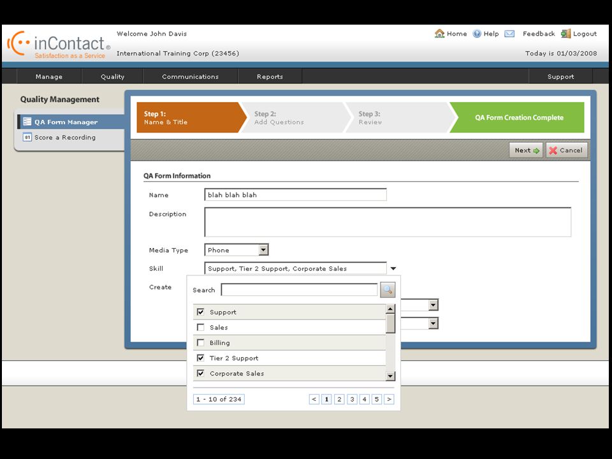Click the magnifier search icon button
612x459 pixels.
click(388, 289)
